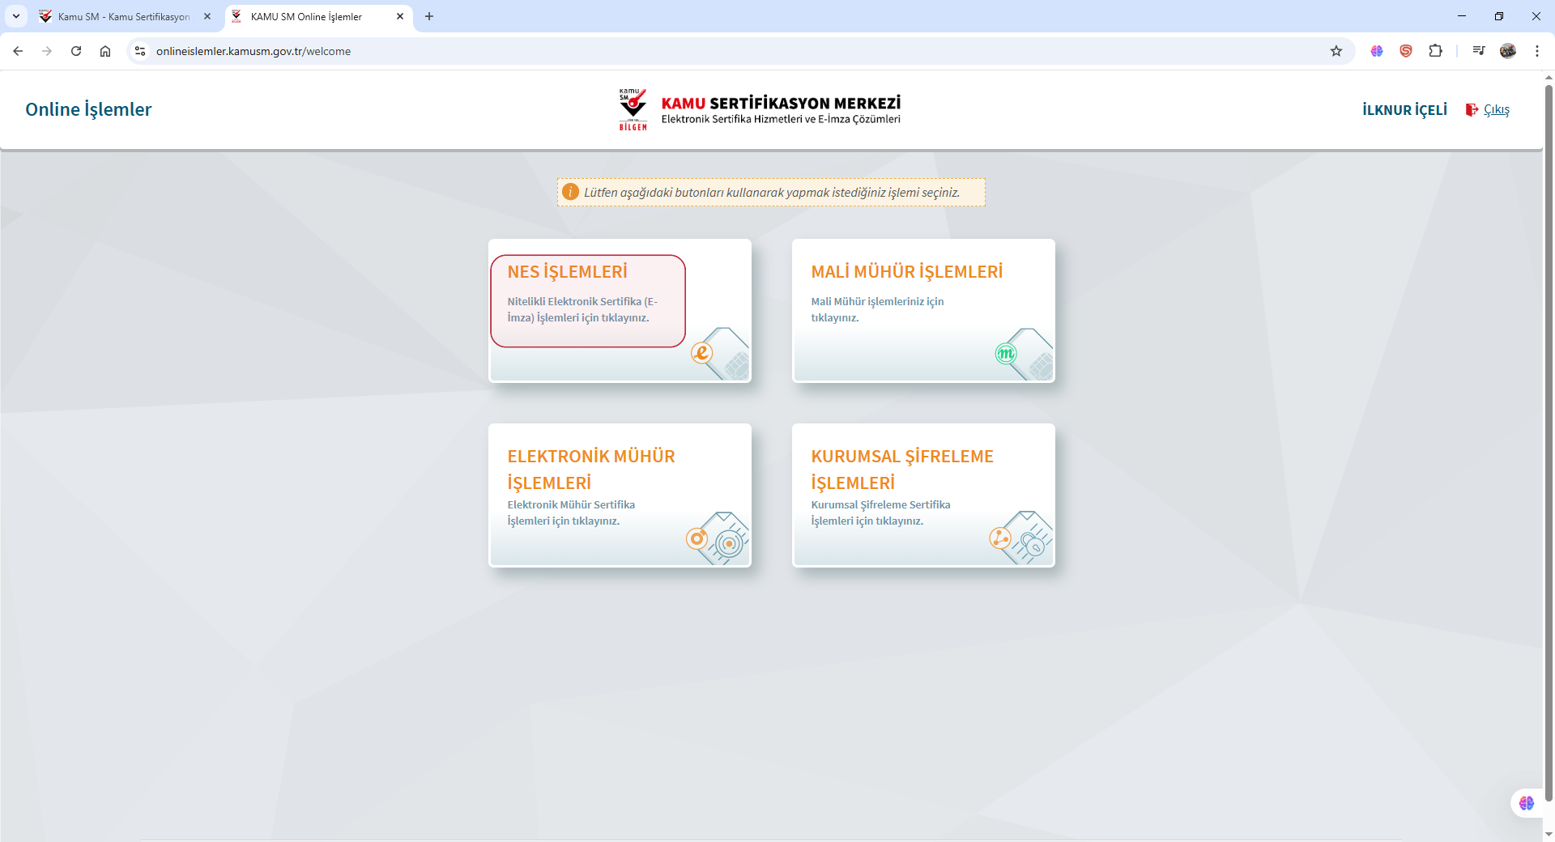Go to browser home page

(x=105, y=51)
